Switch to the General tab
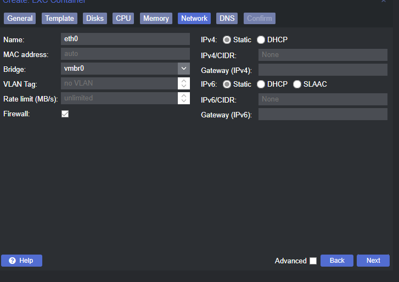399x282 pixels. [x=20, y=19]
